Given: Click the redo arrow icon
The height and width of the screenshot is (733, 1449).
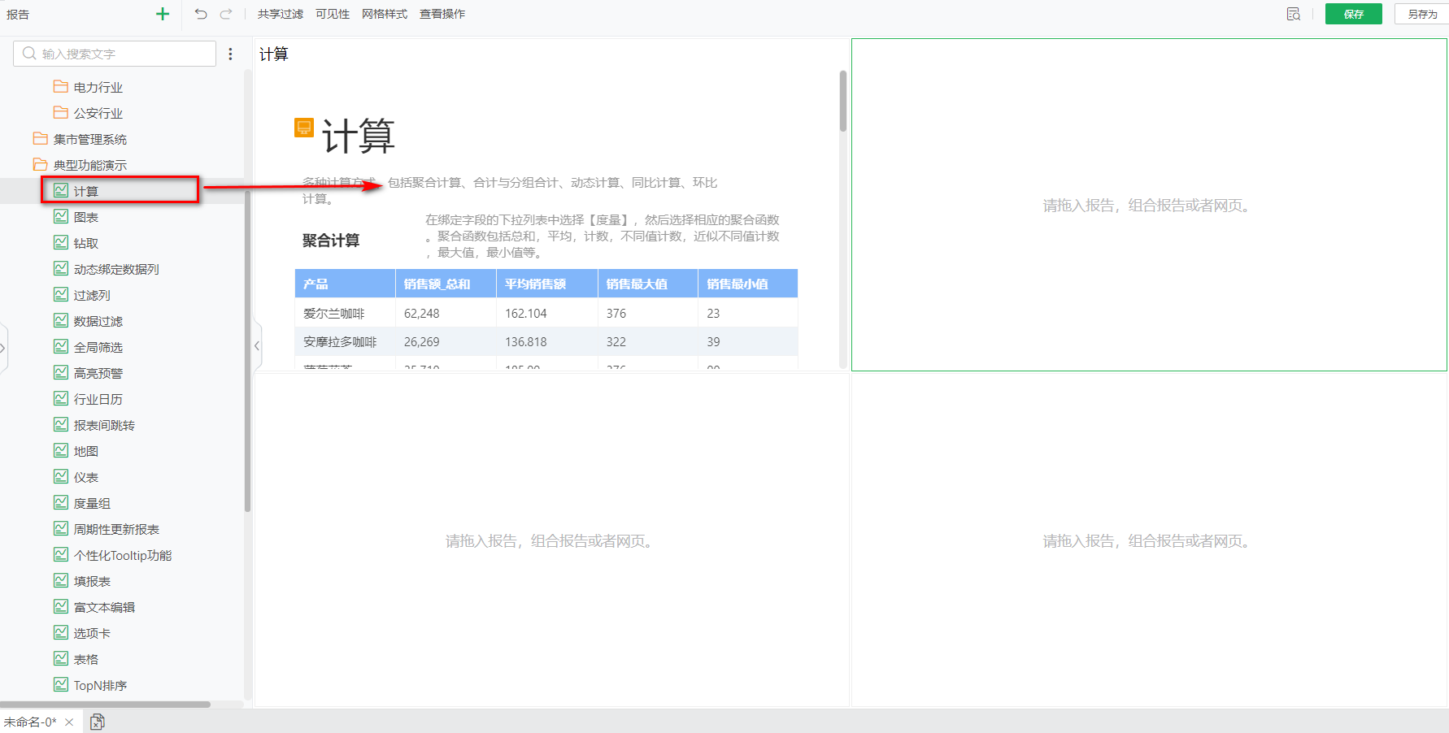Looking at the screenshot, I should [x=226, y=14].
